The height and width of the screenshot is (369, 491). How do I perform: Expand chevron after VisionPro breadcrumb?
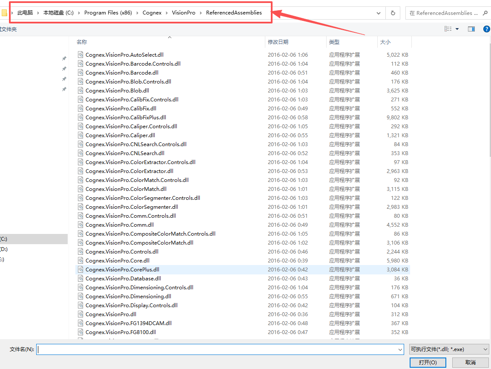pos(201,13)
